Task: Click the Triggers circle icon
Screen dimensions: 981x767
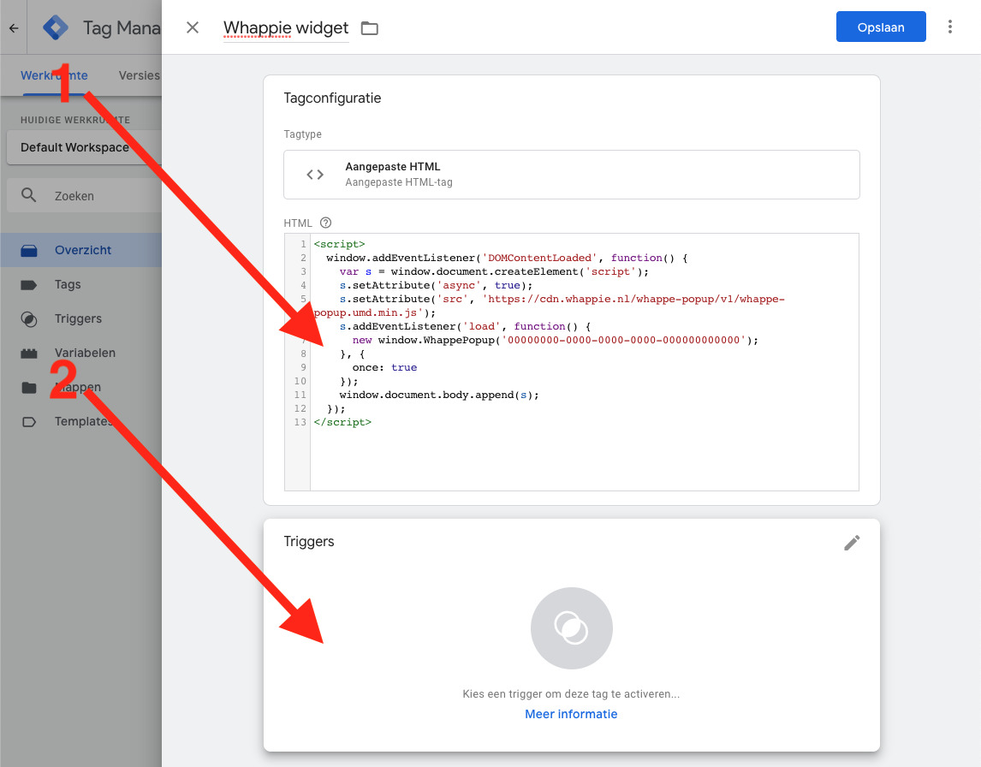Action: pyautogui.click(x=29, y=319)
